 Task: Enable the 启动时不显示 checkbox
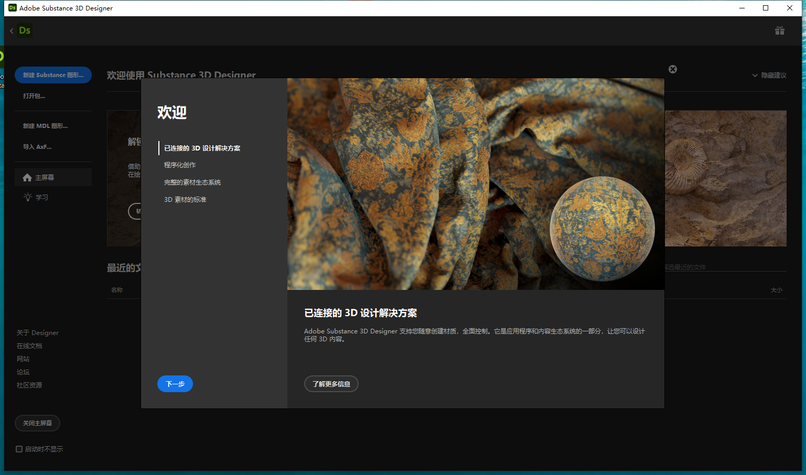[19, 449]
